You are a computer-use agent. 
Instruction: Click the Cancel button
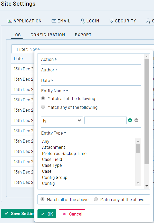[72, 214]
